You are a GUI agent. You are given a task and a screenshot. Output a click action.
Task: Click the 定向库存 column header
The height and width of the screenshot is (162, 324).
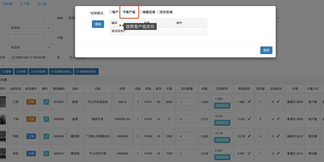(x=222, y=89)
